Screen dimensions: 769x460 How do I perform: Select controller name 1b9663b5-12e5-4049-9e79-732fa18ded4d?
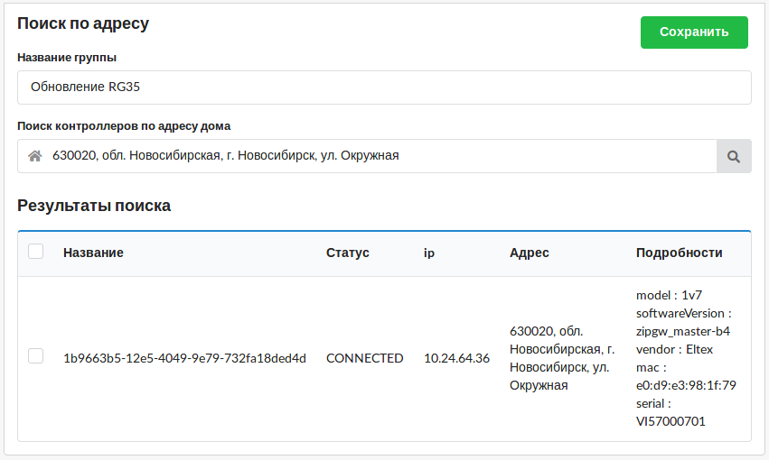pos(184,358)
